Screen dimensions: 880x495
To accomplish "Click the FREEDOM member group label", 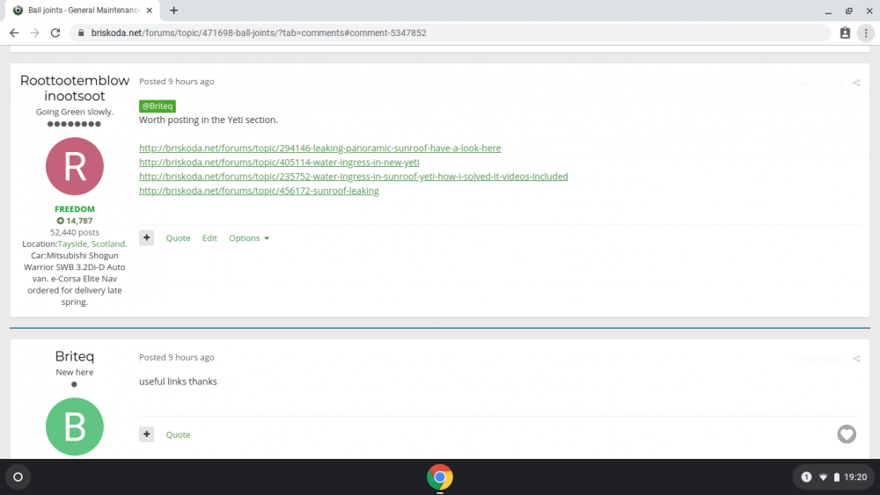I will pyautogui.click(x=75, y=209).
